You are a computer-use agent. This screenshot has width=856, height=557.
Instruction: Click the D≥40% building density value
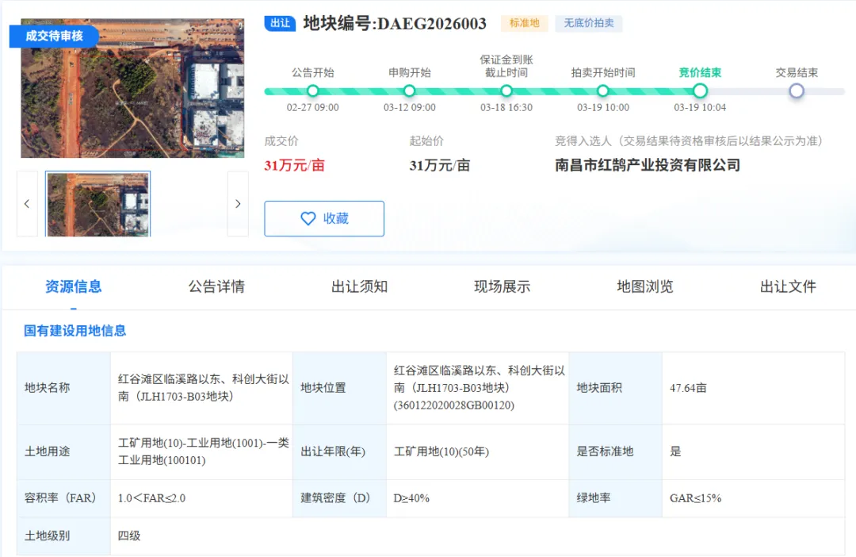tap(411, 498)
